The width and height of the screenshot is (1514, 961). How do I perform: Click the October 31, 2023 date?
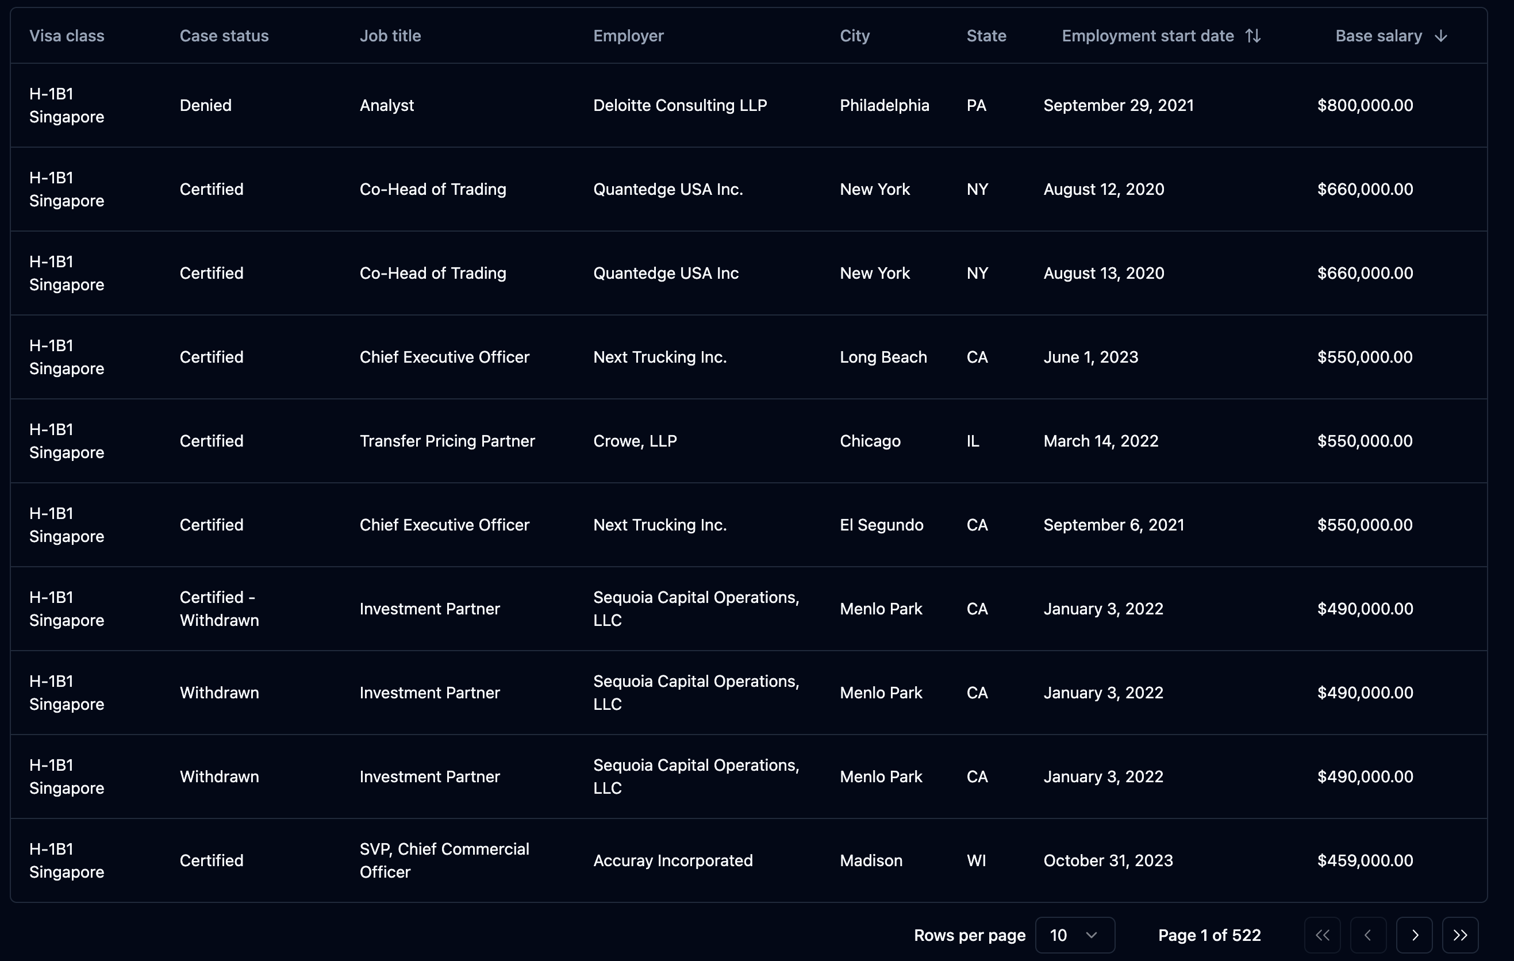point(1108,860)
